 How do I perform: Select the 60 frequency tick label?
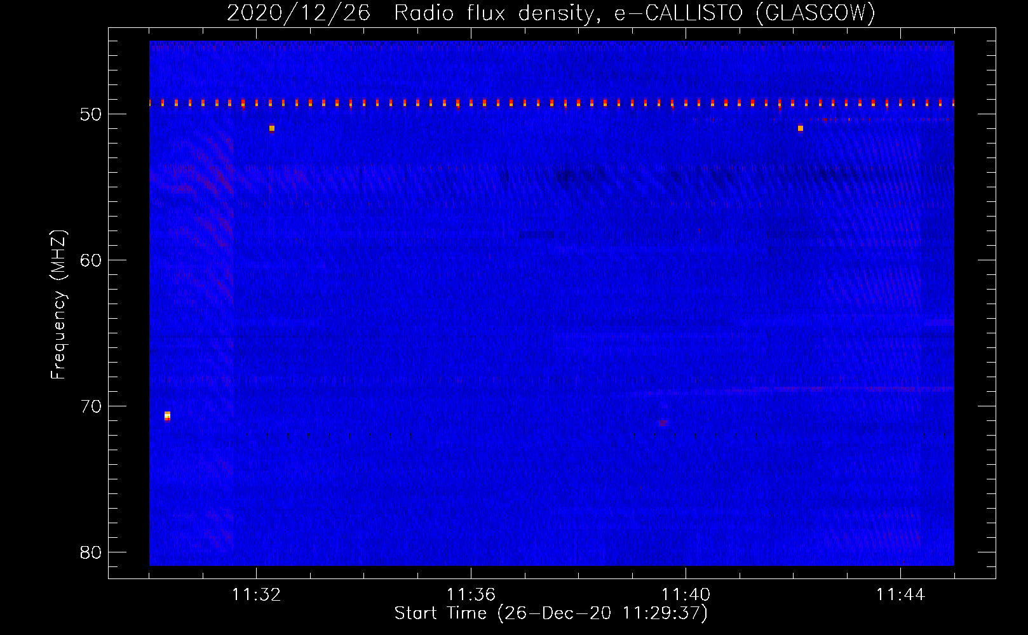(91, 260)
